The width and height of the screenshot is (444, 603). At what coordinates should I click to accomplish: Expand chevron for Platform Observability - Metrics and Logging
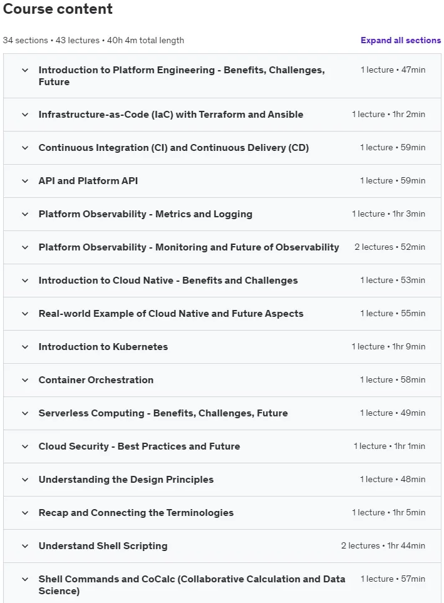[25, 214]
